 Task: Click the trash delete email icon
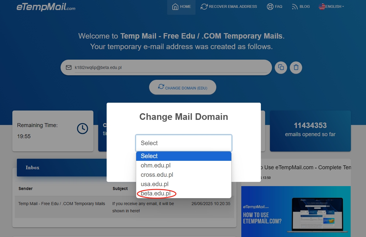296,67
